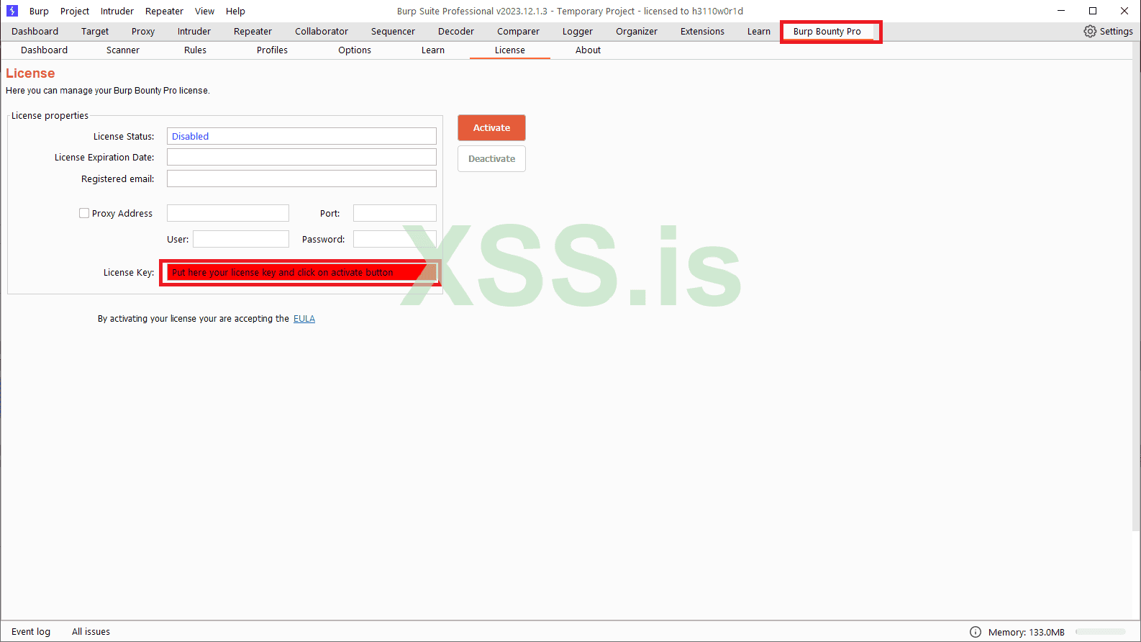The width and height of the screenshot is (1141, 642).
Task: Focus the Password input field
Action: 395,239
